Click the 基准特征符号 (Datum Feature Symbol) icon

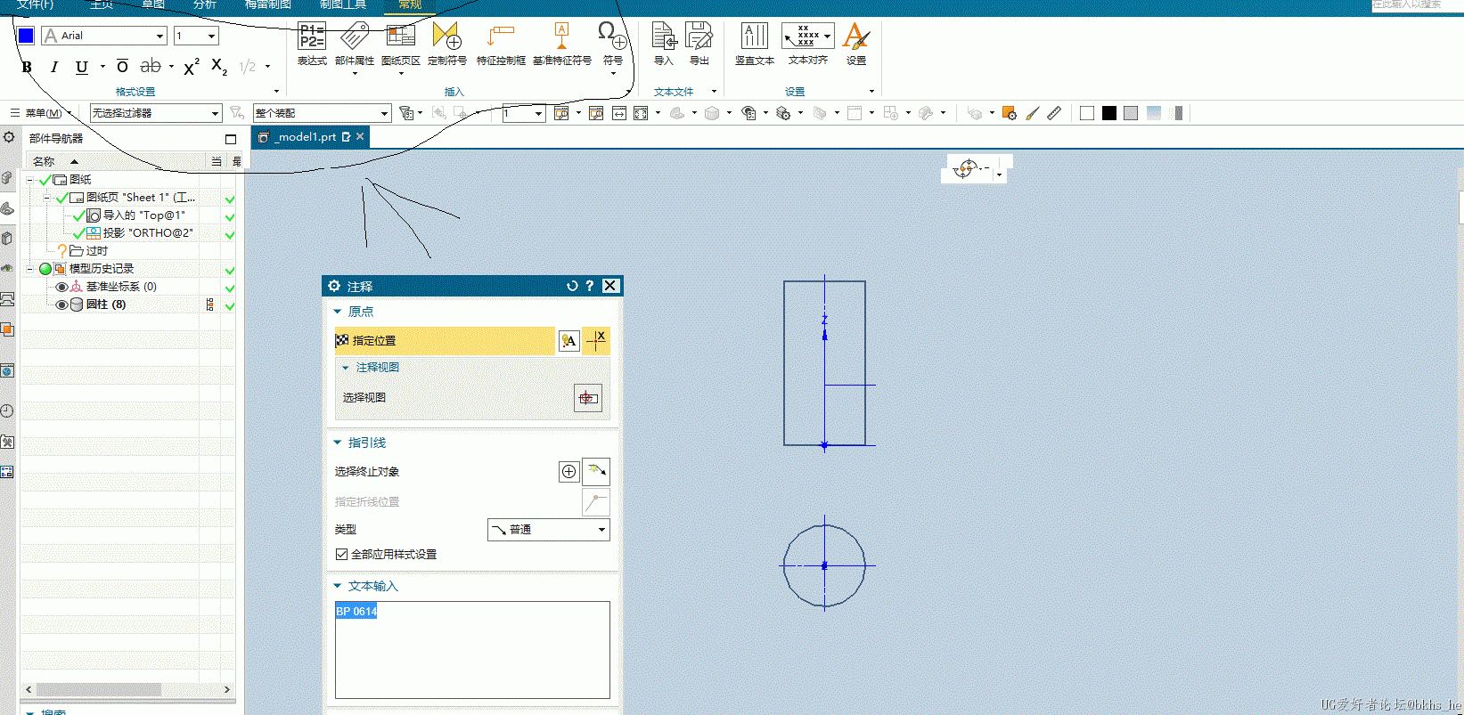pos(561,37)
